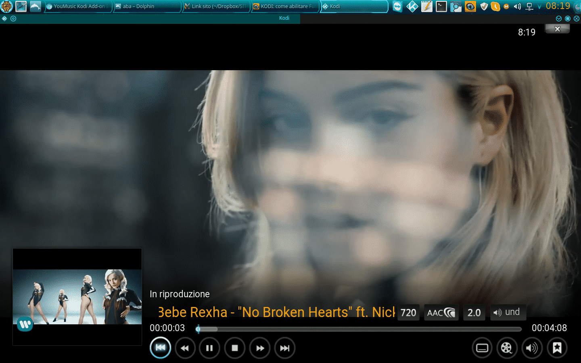Click the 2.0 audio channels badge

474,313
